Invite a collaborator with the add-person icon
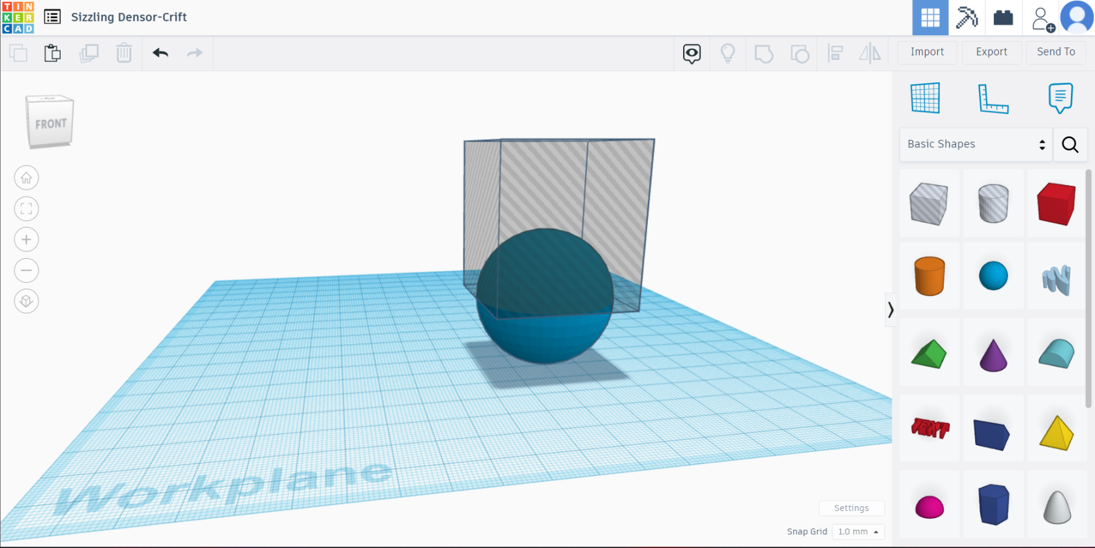1095x548 pixels. coord(1043,19)
